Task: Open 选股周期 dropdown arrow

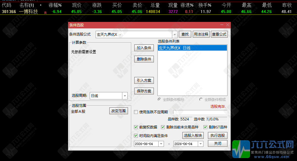Action: (x=125, y=96)
